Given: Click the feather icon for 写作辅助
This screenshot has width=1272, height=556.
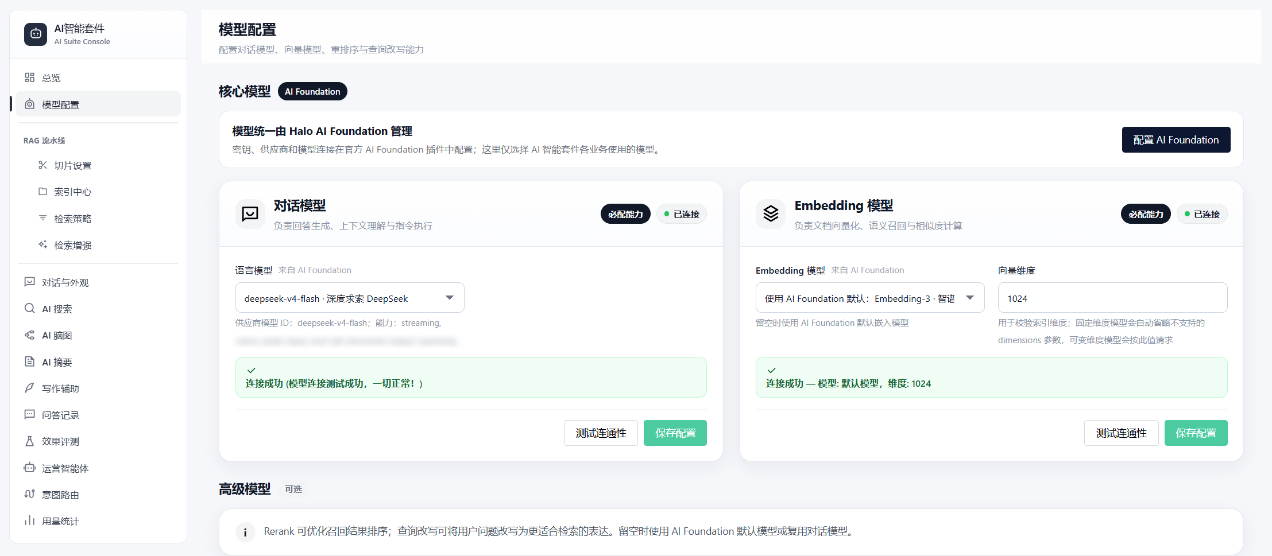Looking at the screenshot, I should pos(29,388).
